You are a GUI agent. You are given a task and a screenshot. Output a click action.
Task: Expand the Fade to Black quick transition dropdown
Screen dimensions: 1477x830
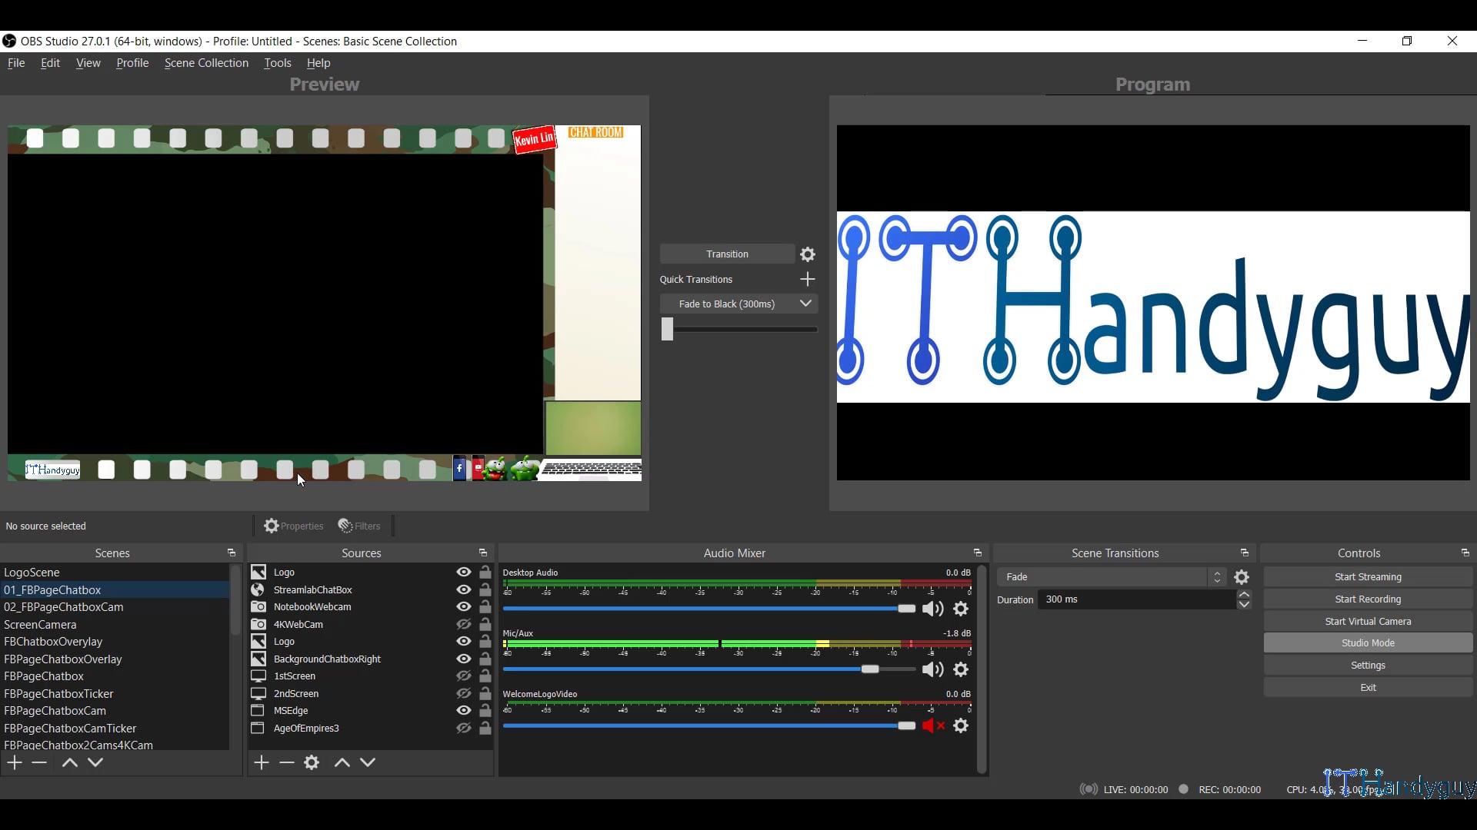click(805, 304)
